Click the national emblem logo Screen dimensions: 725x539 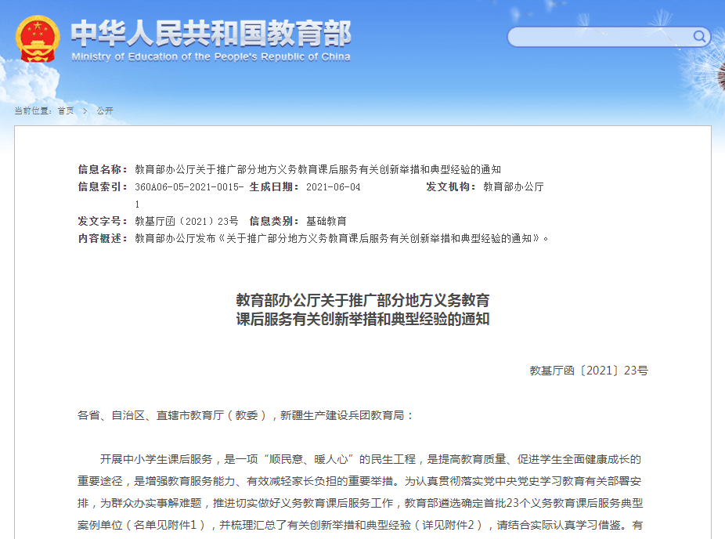[x=38, y=39]
